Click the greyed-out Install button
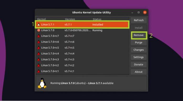This screenshot has width=183, height=101. (139, 28)
